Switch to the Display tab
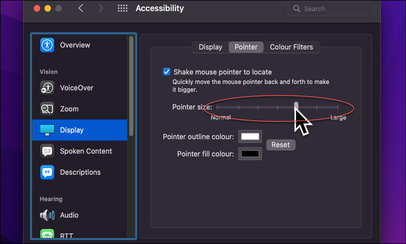406x244 pixels. [210, 47]
